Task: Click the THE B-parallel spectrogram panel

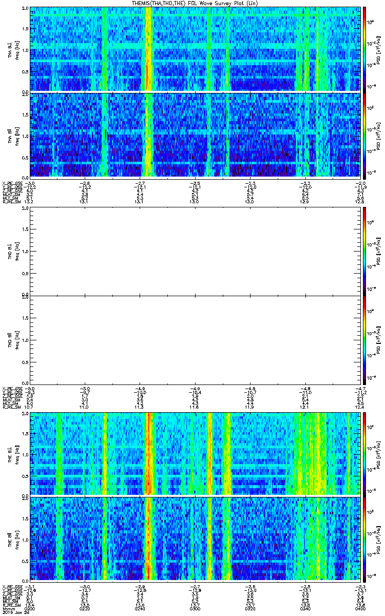Action: point(195,539)
